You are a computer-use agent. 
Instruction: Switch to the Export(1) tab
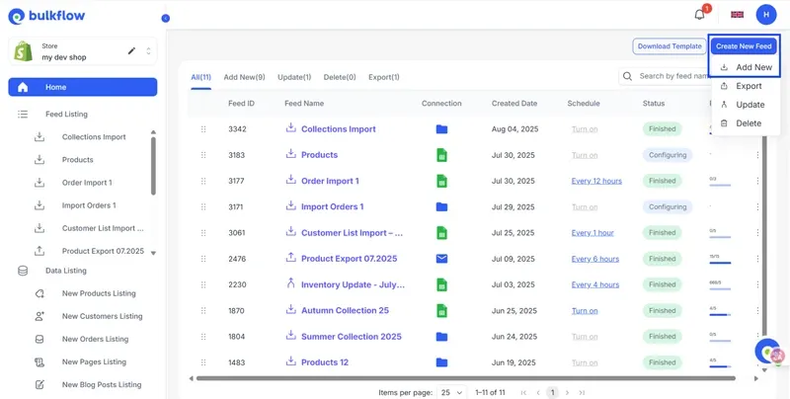pyautogui.click(x=384, y=78)
